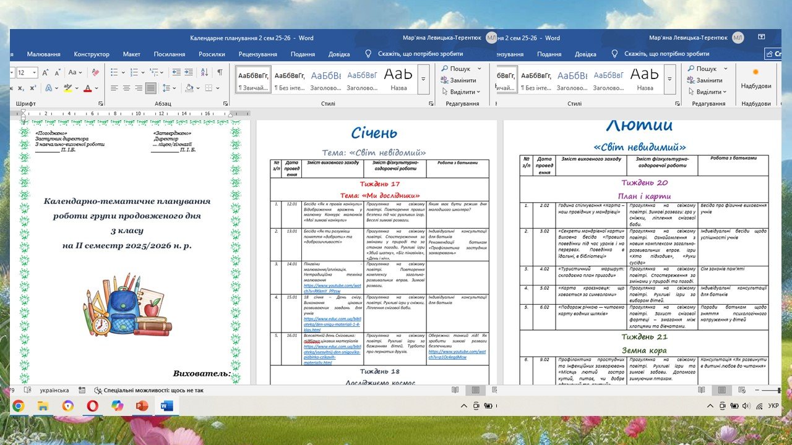Viewport: 792px width, 445px height.
Task: Open the font size dropdown
Action: [34, 72]
